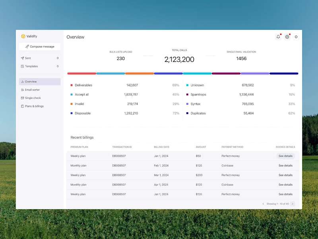Switch to the Overview section
The image size is (318, 239).
point(32,81)
